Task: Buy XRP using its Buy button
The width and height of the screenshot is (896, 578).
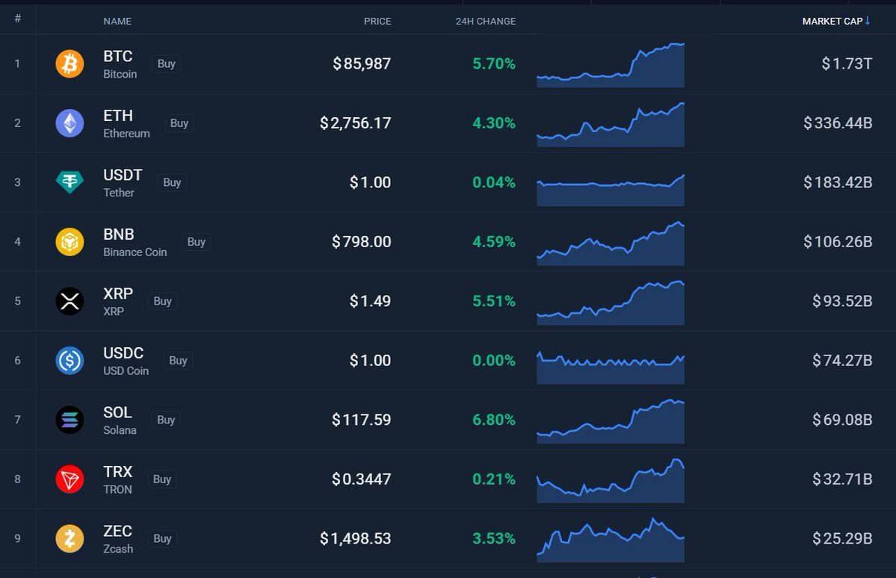Action: click(x=162, y=301)
